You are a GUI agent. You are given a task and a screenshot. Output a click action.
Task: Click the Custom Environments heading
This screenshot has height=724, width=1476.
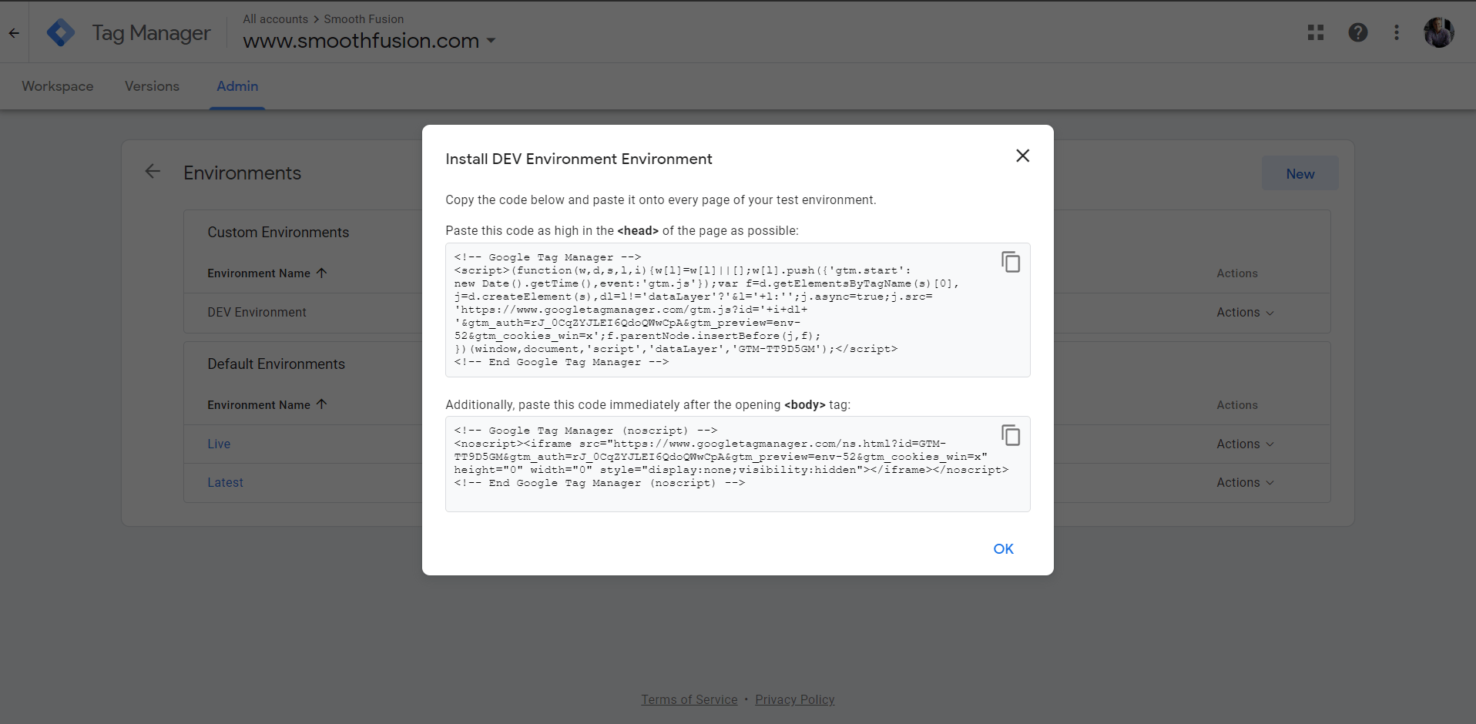tap(278, 232)
